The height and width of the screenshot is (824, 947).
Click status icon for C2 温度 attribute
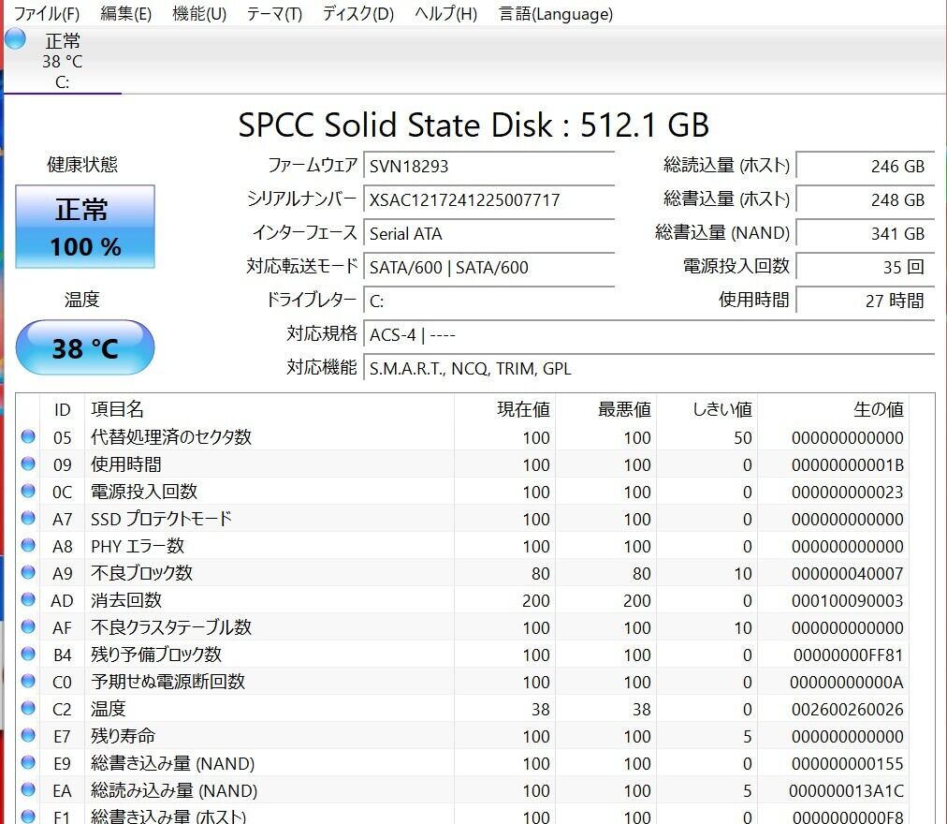point(28,708)
